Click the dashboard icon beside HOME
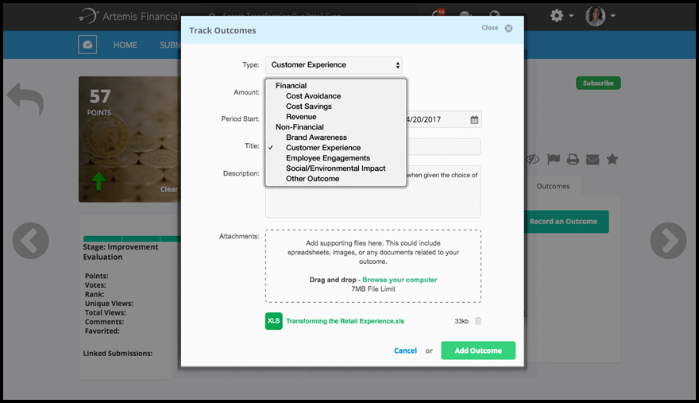The height and width of the screenshot is (403, 699). 87,45
